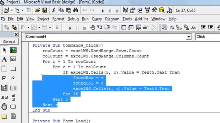This screenshot has height=123, width=220.
Task: Open the File menu
Action: pyautogui.click(x=11, y=19)
